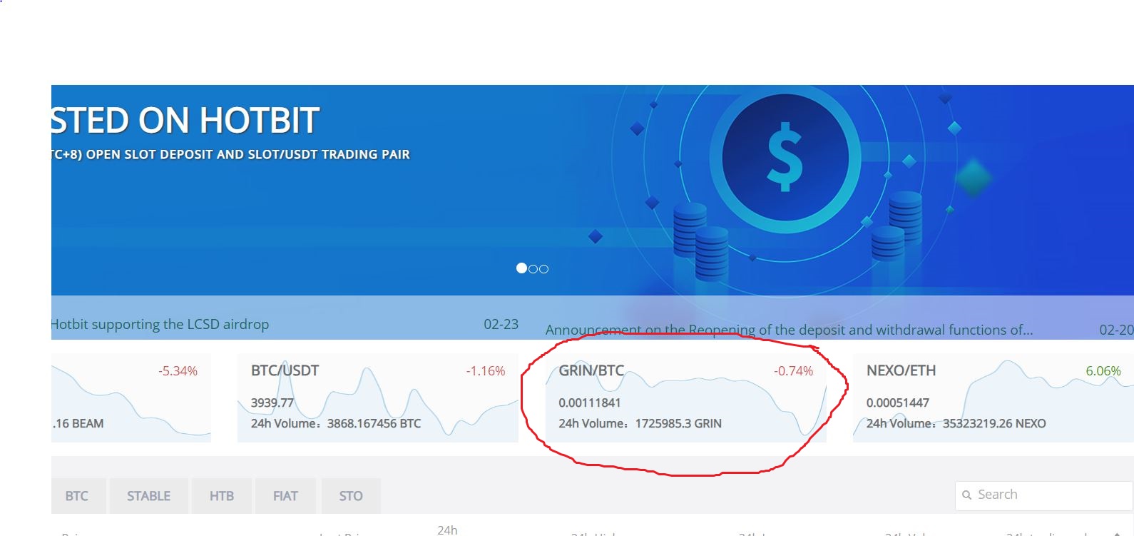This screenshot has height=536, width=1134.
Task: Click the 24h Volume 35323219.26 NEXO text
Action: tap(956, 424)
